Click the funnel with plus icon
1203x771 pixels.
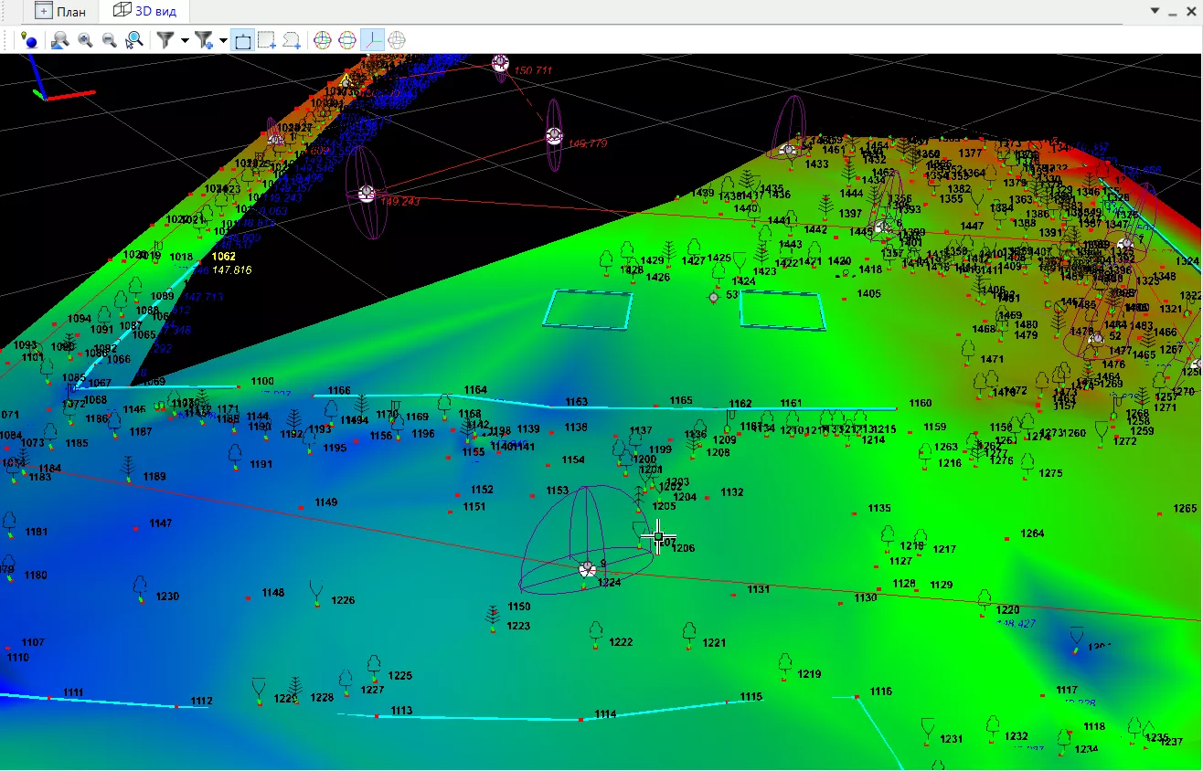tap(204, 40)
